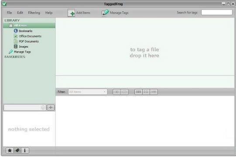The image size is (236, 157).
Task: Switch to the rightmost view mode button
Action: click(154, 92)
